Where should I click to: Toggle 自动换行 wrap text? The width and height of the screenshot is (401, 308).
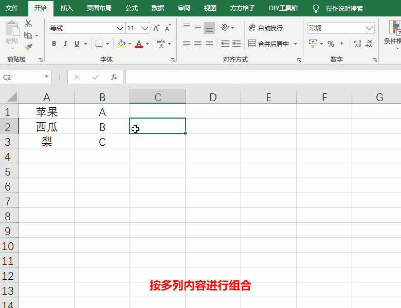click(265, 28)
